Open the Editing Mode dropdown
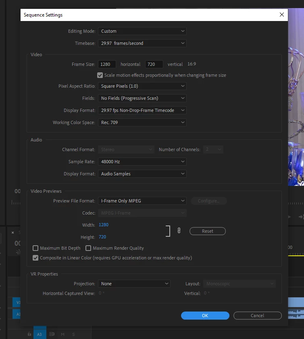This screenshot has width=304, height=339. pyautogui.click(x=142, y=31)
